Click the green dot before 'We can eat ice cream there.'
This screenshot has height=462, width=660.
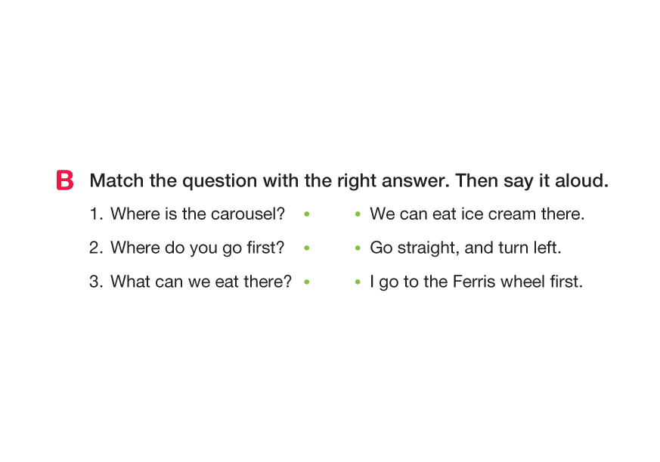pyautogui.click(x=357, y=214)
